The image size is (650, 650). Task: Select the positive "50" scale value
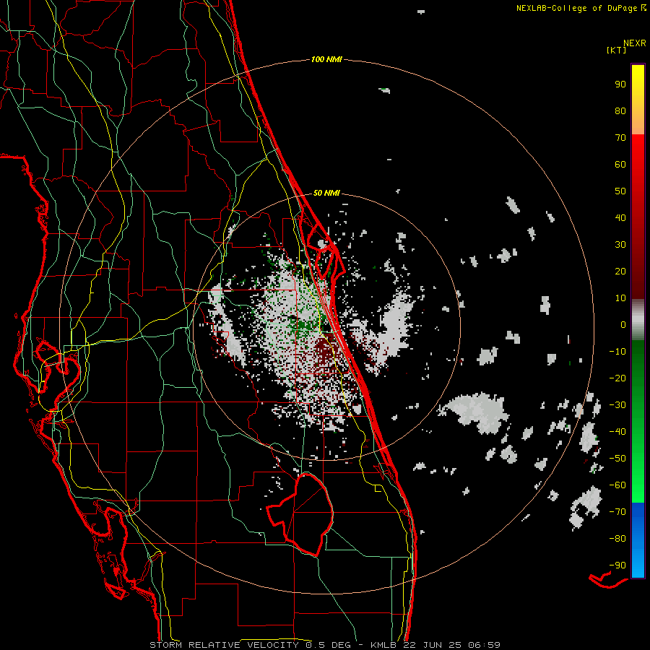coord(620,191)
